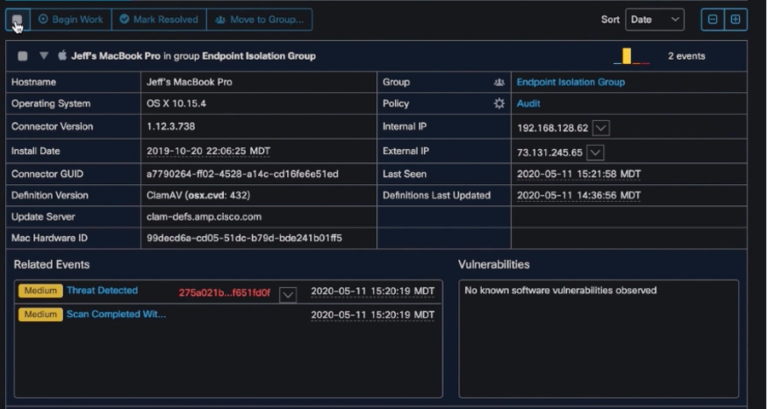Click Medium badge of Threat Detected
The height and width of the screenshot is (409, 768).
coord(41,291)
